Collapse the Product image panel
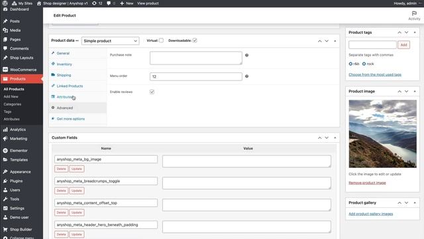 415,92
